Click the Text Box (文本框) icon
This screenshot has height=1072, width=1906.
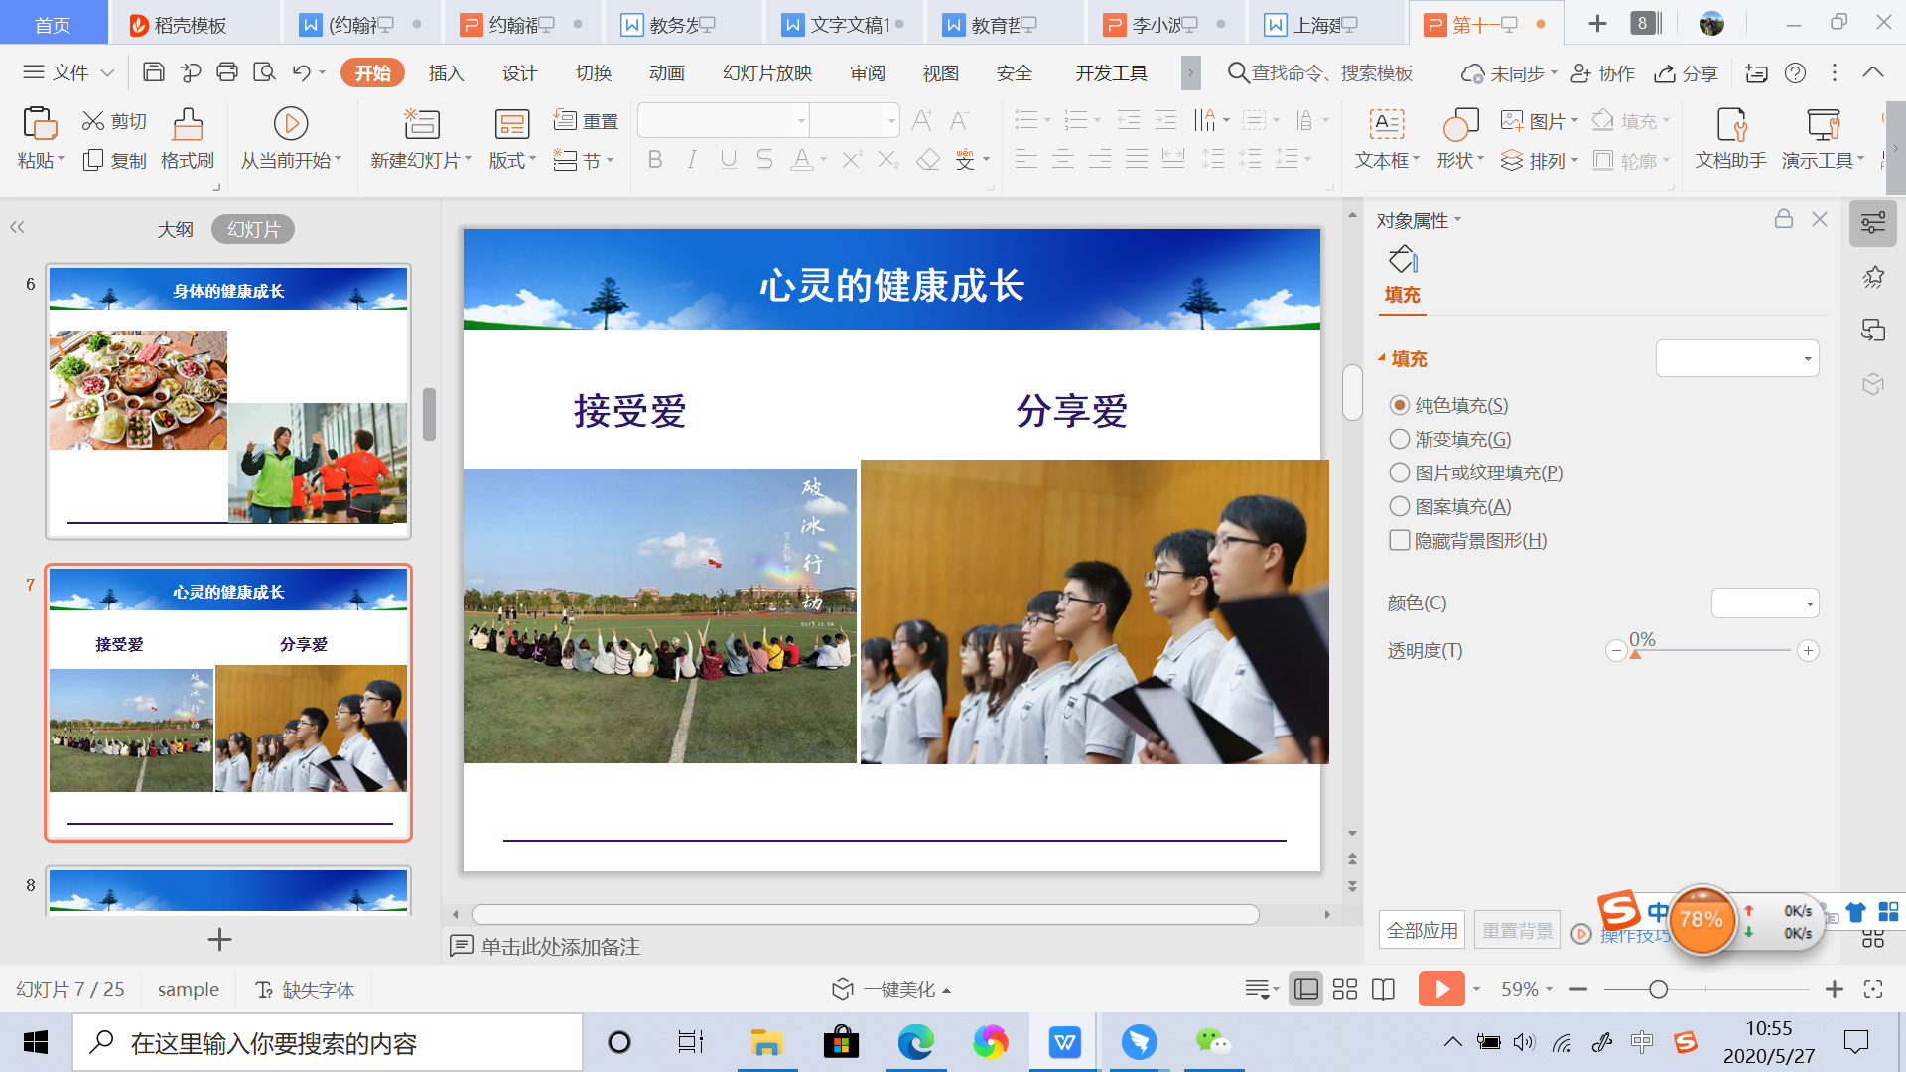pos(1386,125)
